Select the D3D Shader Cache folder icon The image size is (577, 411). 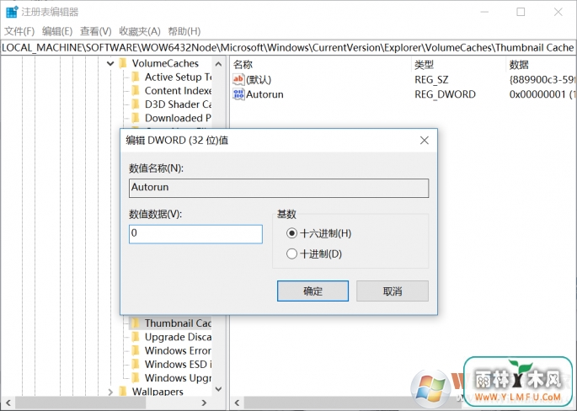click(136, 104)
